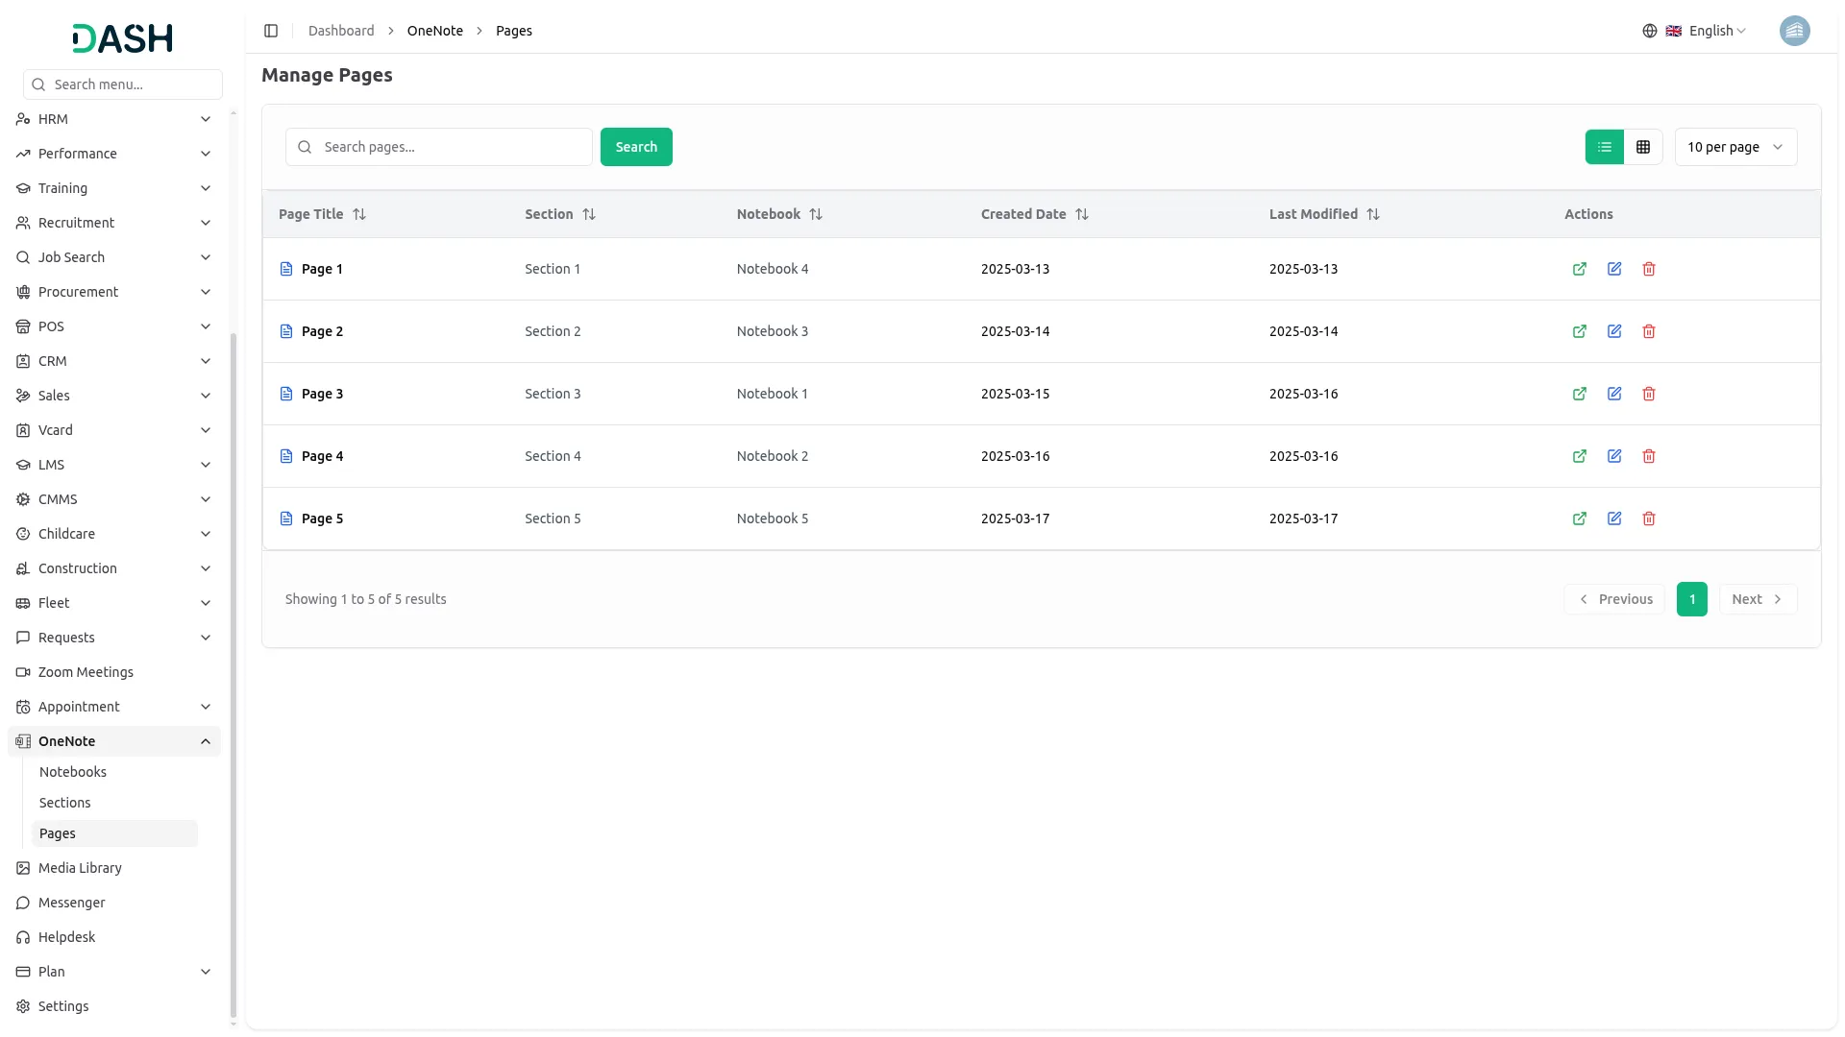Image resolution: width=1845 pixels, height=1037 pixels.
Task: Click the user avatar in the header
Action: pyautogui.click(x=1794, y=31)
